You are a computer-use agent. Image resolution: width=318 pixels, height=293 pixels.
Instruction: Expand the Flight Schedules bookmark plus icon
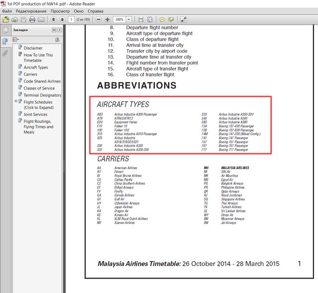coord(16,101)
